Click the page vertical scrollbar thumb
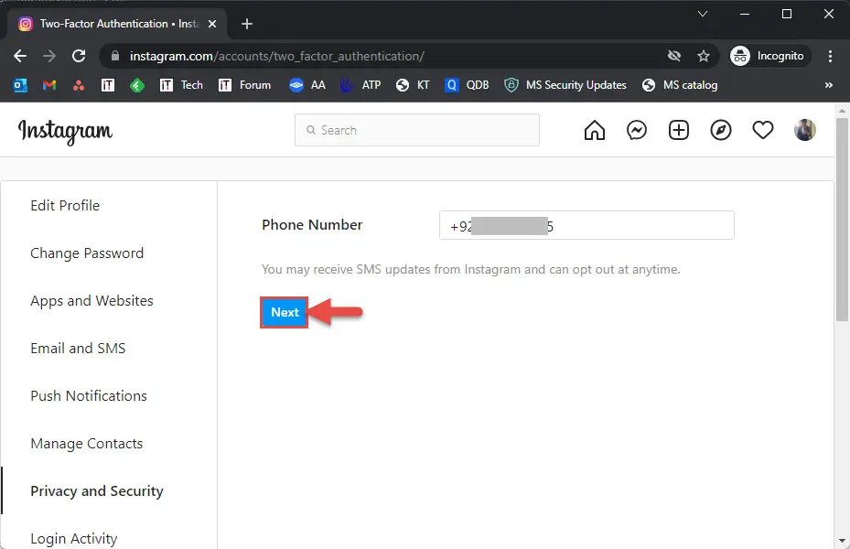 click(842, 220)
